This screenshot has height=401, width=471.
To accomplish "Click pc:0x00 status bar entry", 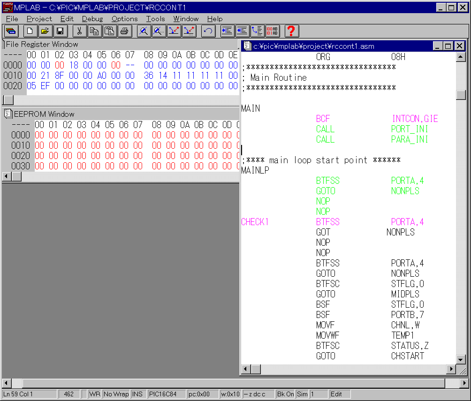I will tap(203, 394).
